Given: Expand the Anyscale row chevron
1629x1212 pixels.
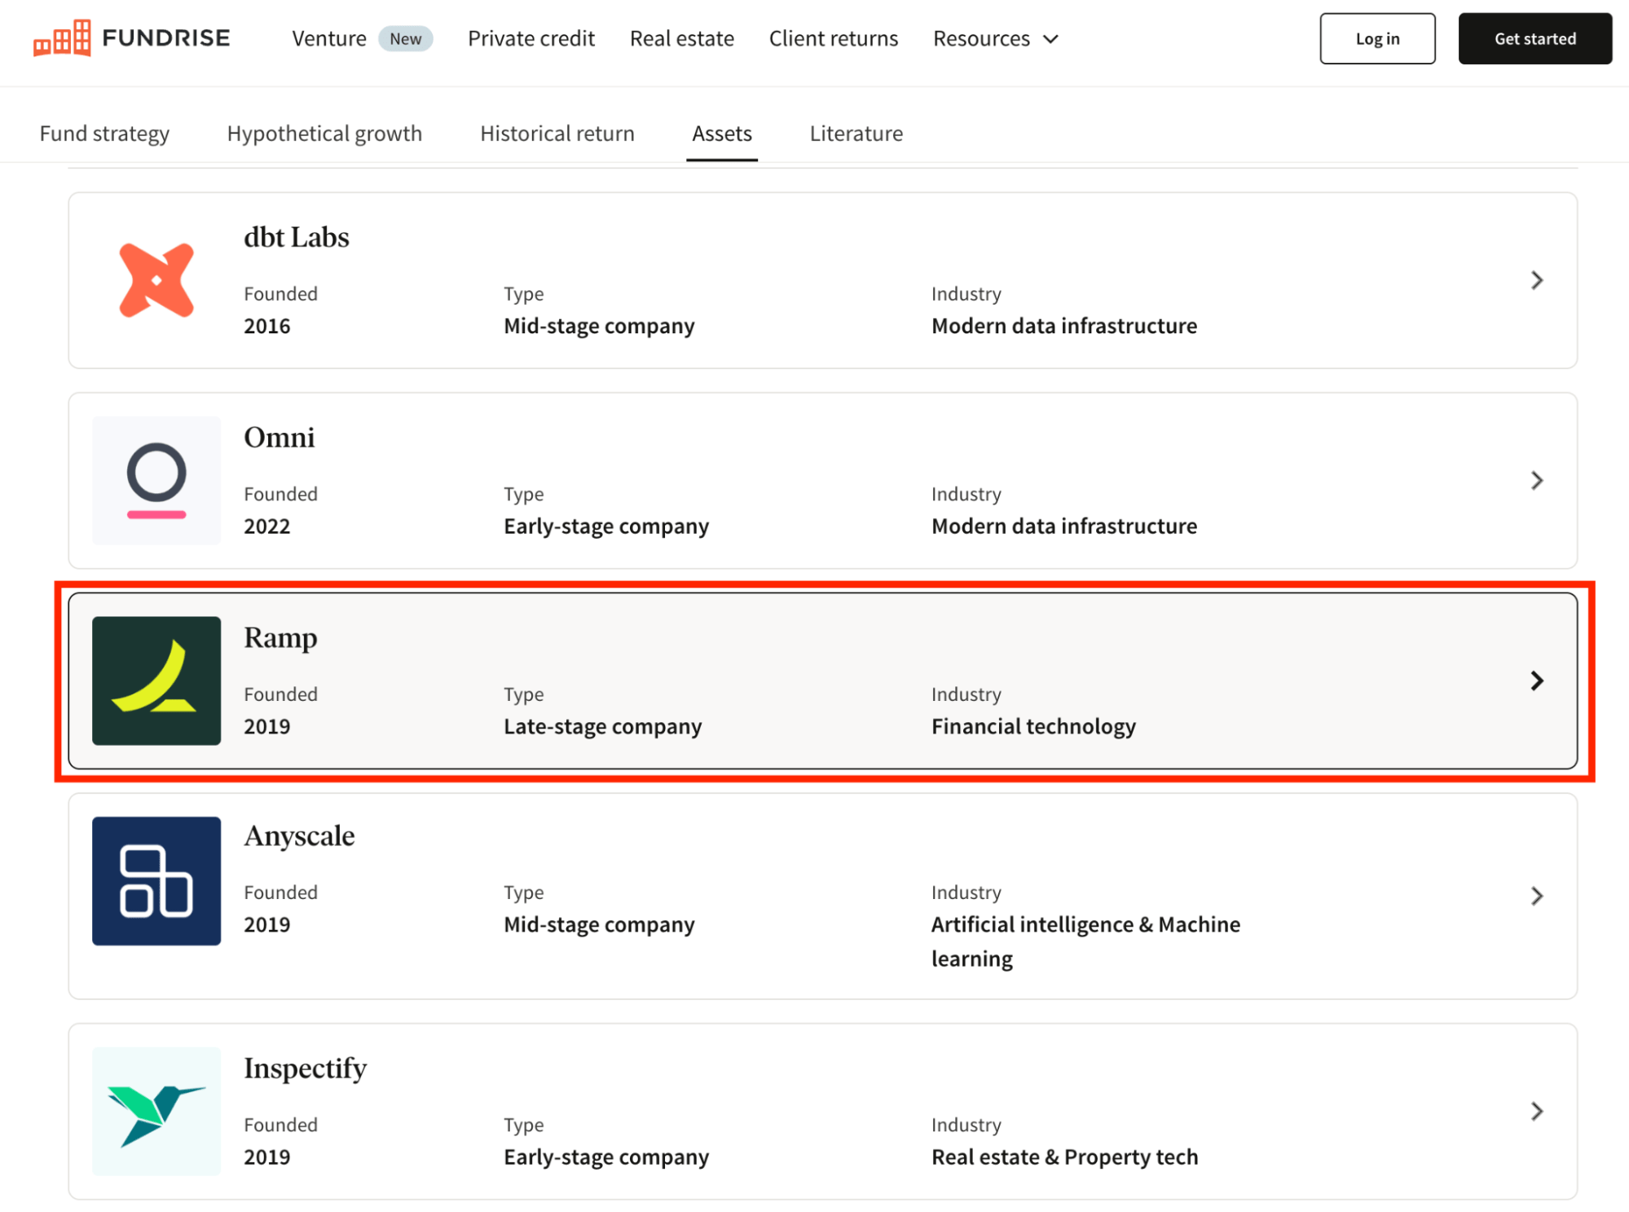Looking at the screenshot, I should click(x=1537, y=896).
